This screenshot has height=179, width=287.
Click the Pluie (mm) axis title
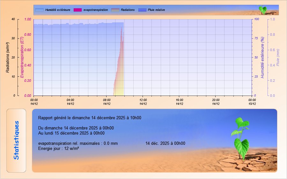point(278,58)
